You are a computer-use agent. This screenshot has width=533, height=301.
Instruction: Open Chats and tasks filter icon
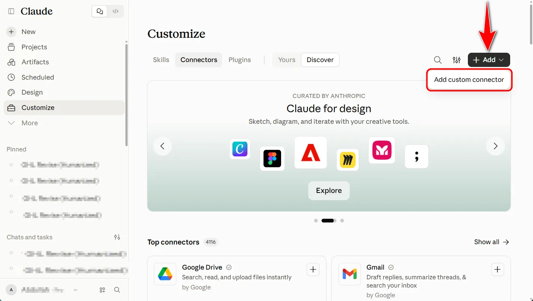(117, 237)
